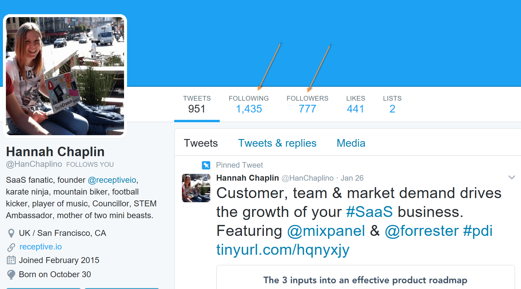Open Hannah Chaplin's large profile photo
This screenshot has width=521, height=289.
point(65,76)
